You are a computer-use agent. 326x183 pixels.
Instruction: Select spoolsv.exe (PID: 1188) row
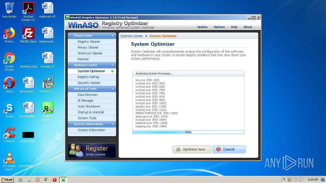pos(151,106)
